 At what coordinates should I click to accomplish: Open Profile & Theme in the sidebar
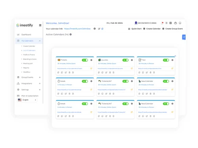[29, 54]
